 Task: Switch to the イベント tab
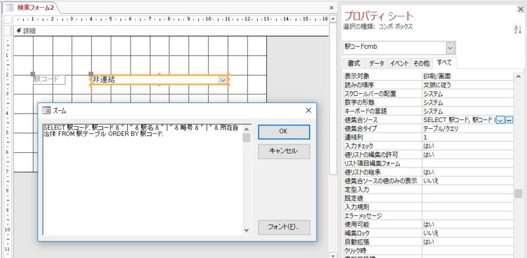(x=399, y=63)
